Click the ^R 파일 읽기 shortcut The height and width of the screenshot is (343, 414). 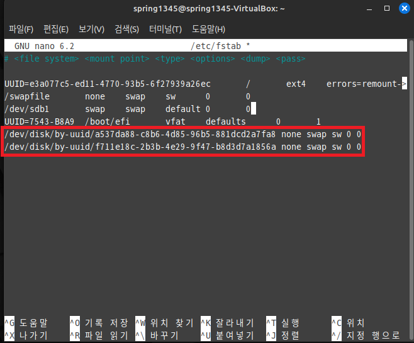tap(99, 335)
